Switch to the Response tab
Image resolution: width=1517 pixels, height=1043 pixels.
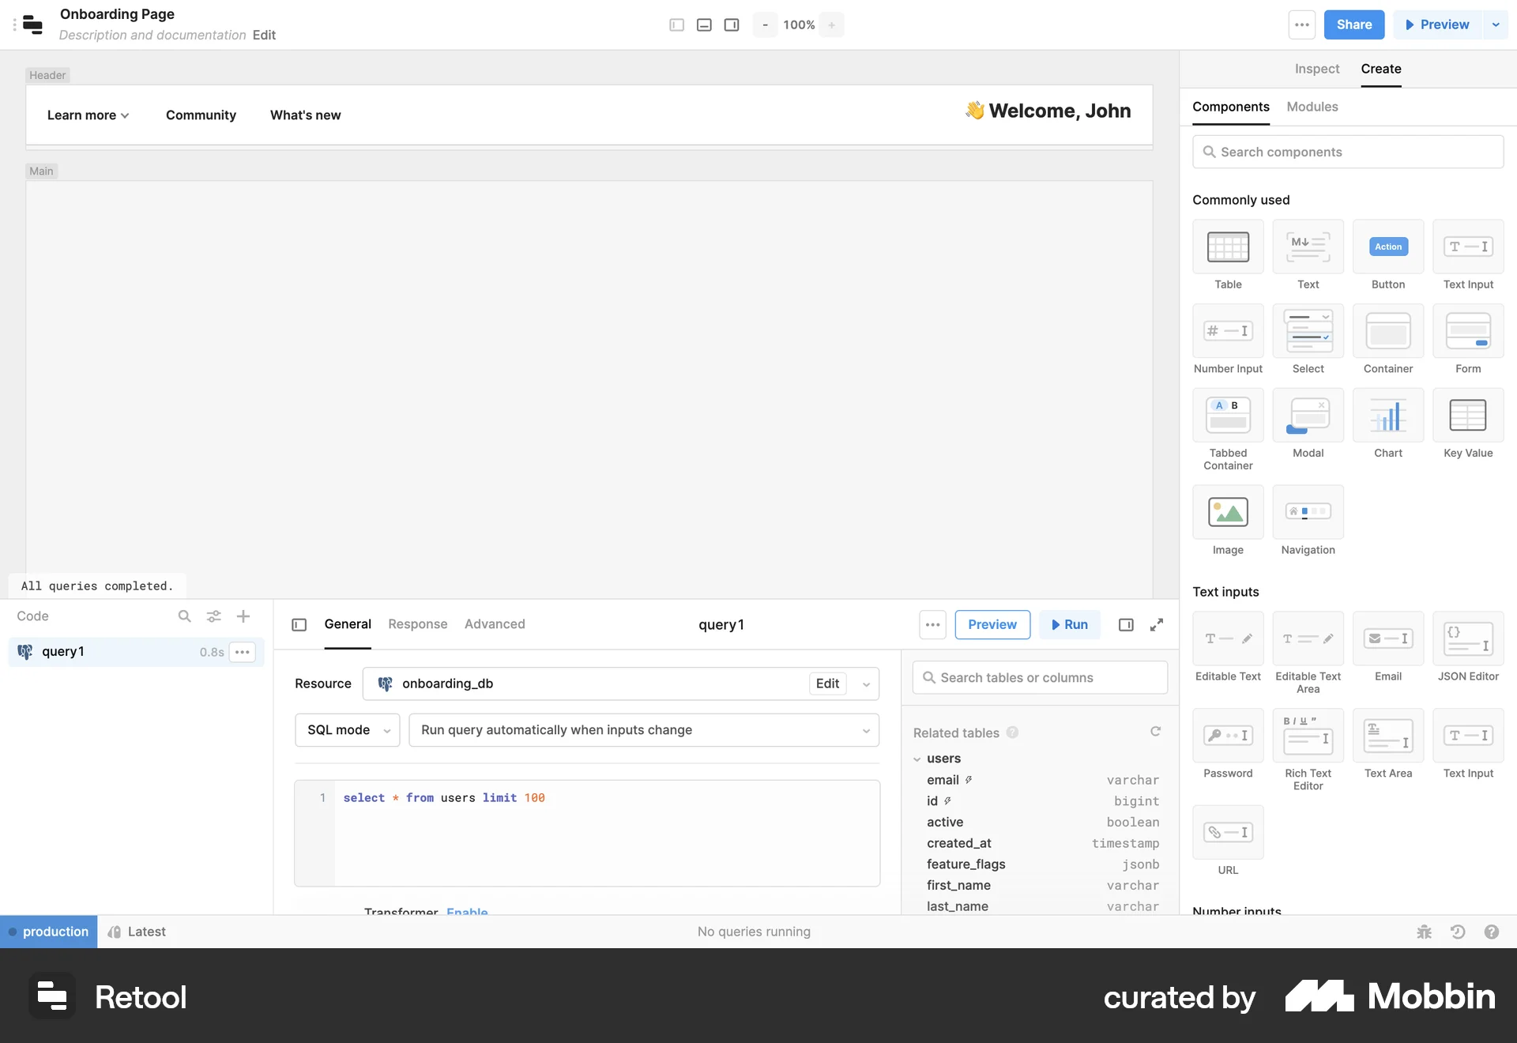[x=417, y=624]
